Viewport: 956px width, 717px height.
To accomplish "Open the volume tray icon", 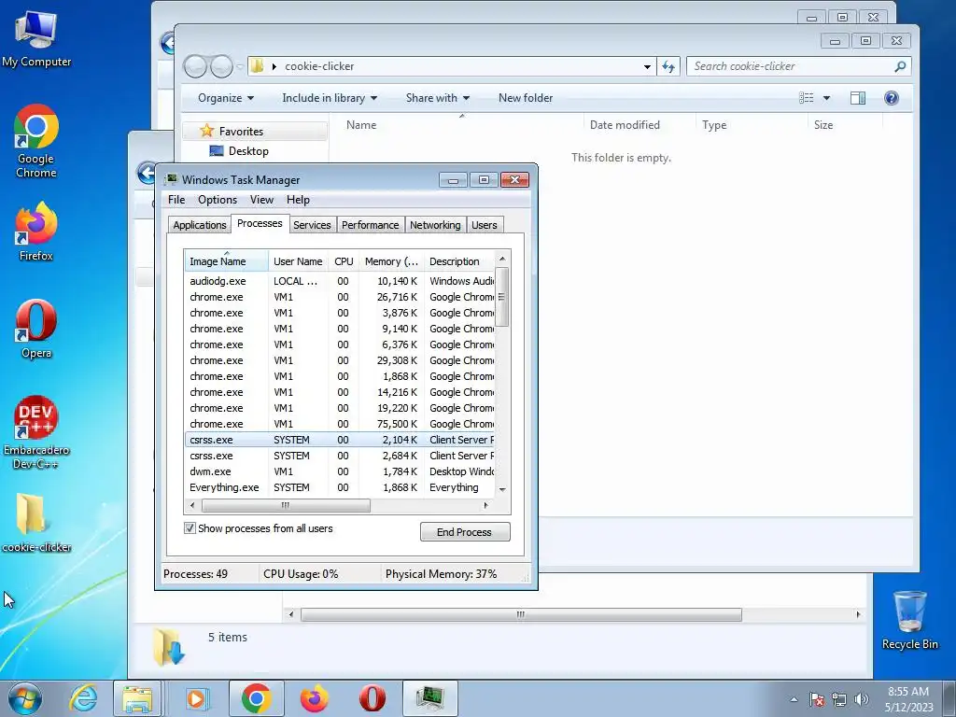I will pyautogui.click(x=862, y=699).
